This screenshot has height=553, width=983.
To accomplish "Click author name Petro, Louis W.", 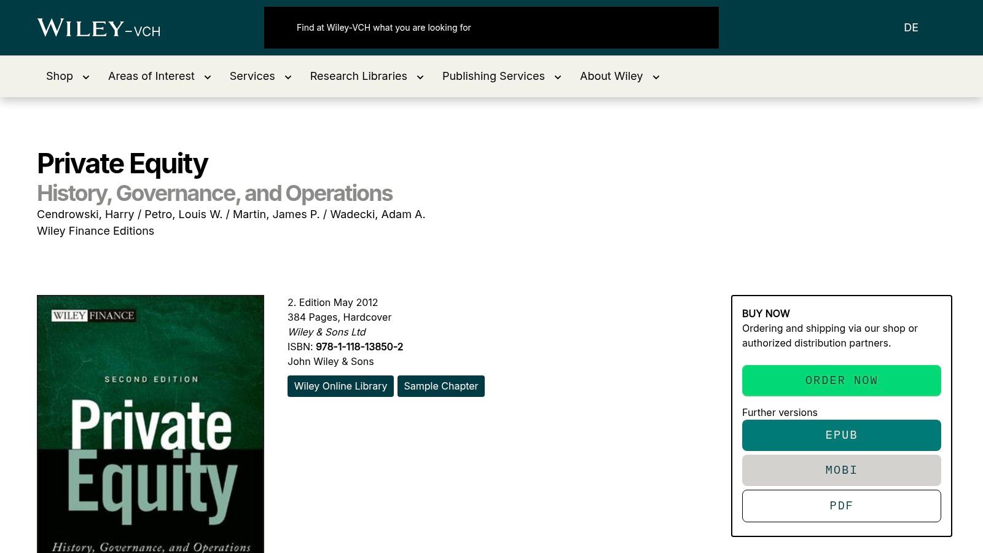I will [184, 214].
